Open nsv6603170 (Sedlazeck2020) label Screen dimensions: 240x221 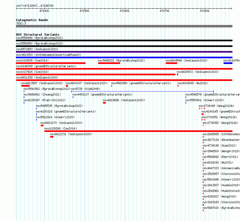(61, 123)
